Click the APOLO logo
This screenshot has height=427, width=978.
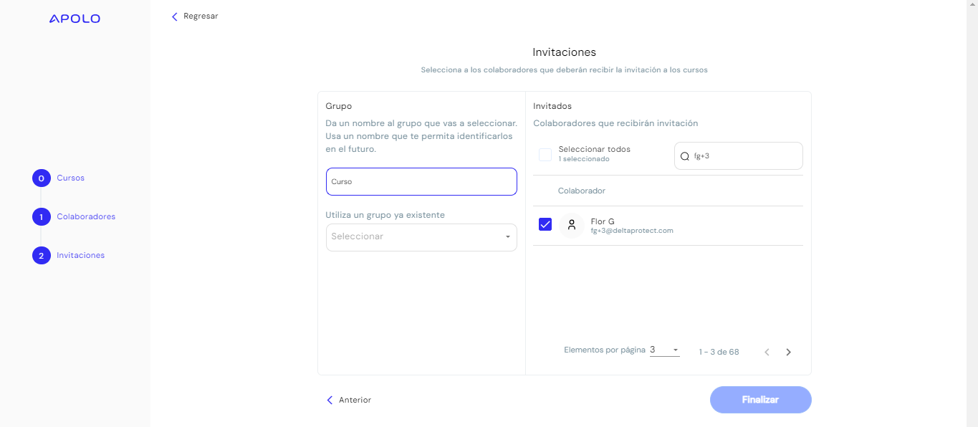click(x=75, y=19)
